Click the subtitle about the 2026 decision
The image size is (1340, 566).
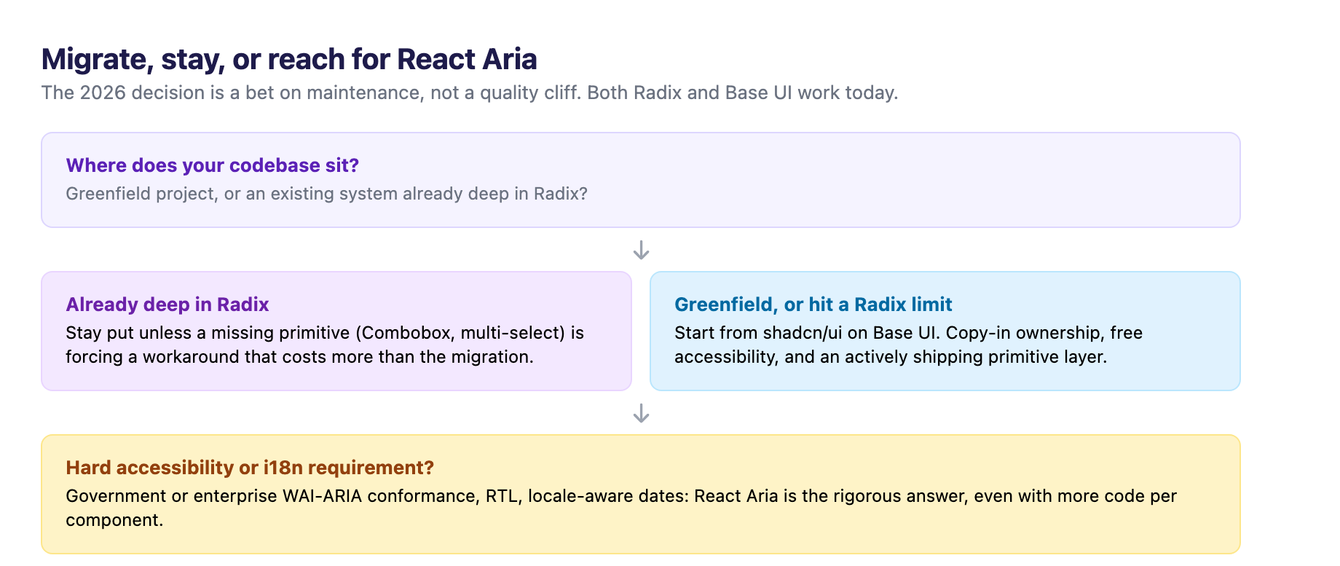(470, 93)
